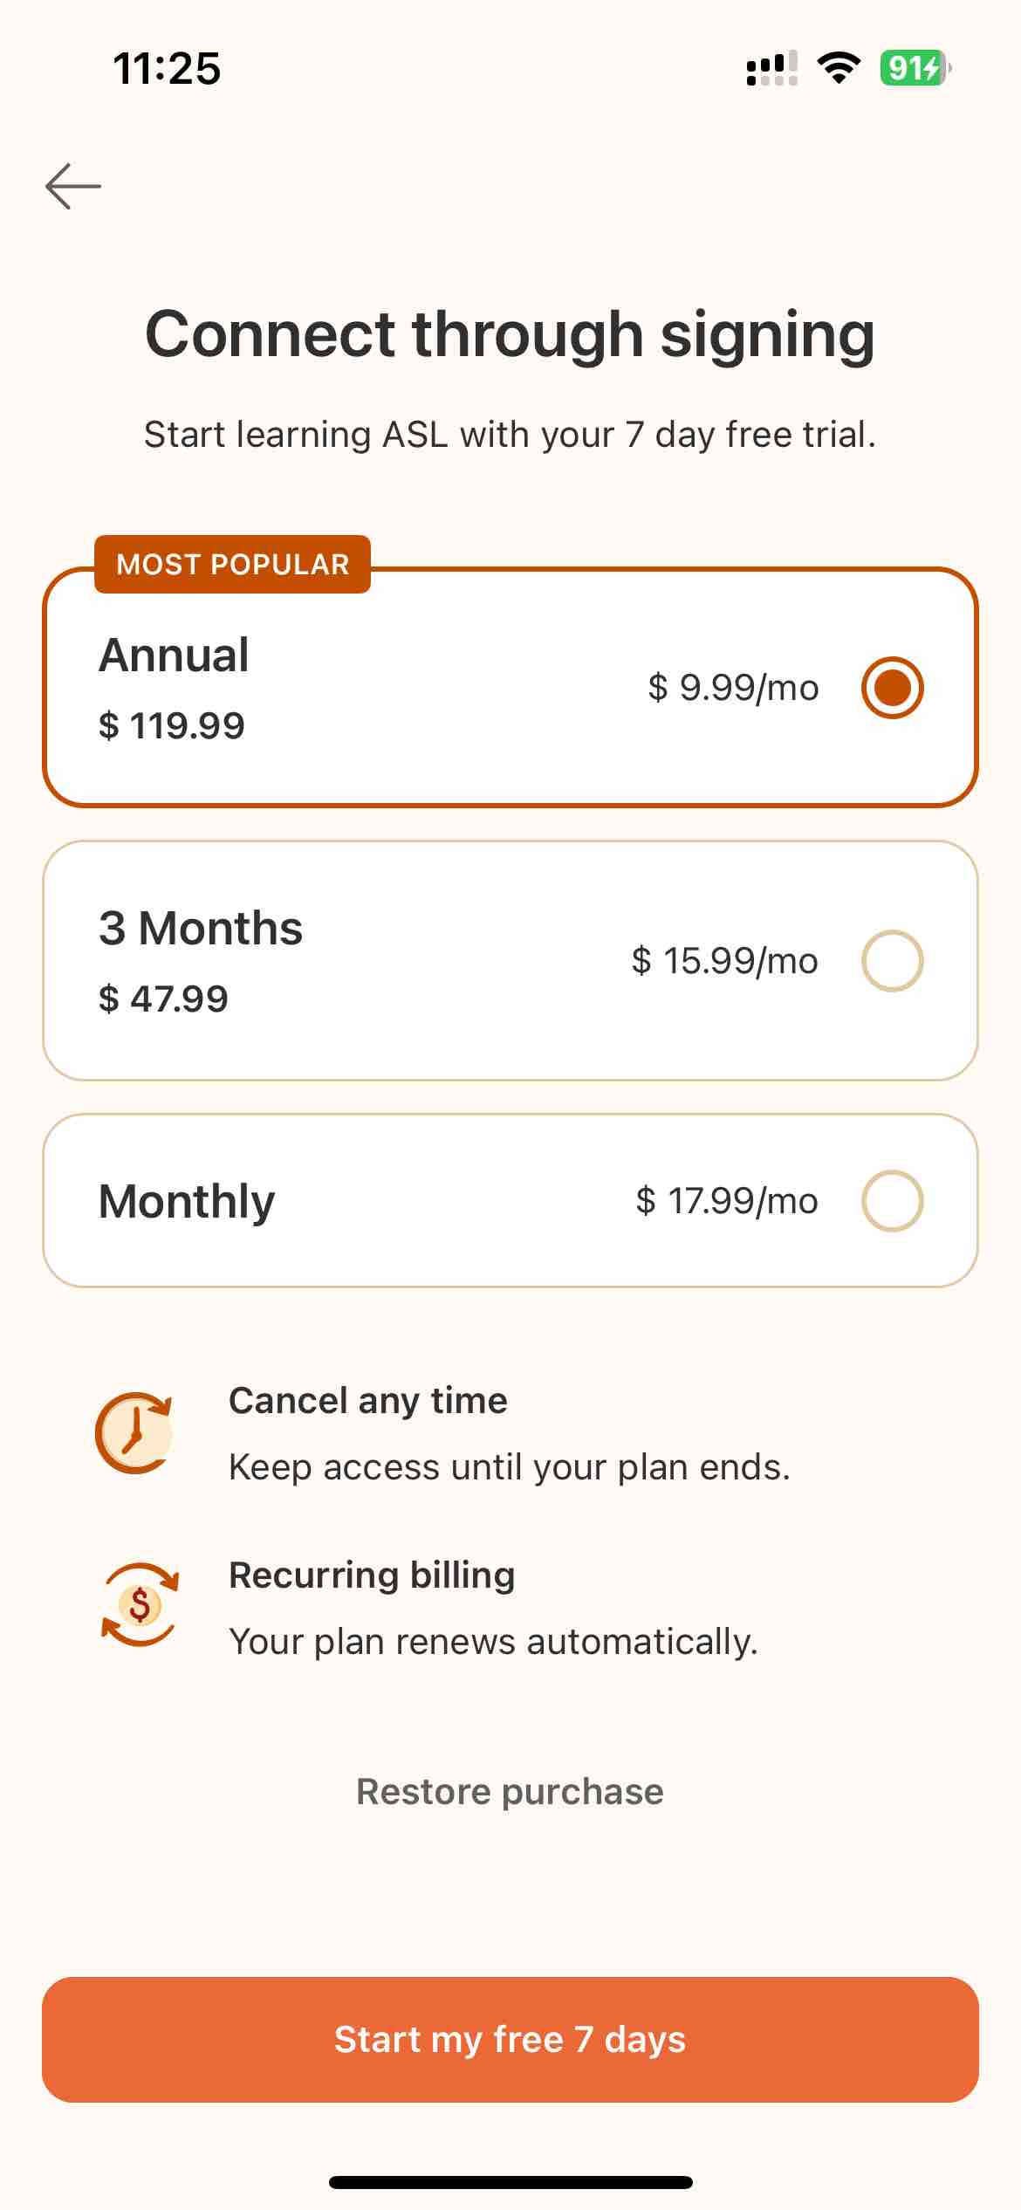Screen dimensions: 1021x2210
Task: Choose the Annual $119.99 plan card
Action: click(510, 687)
